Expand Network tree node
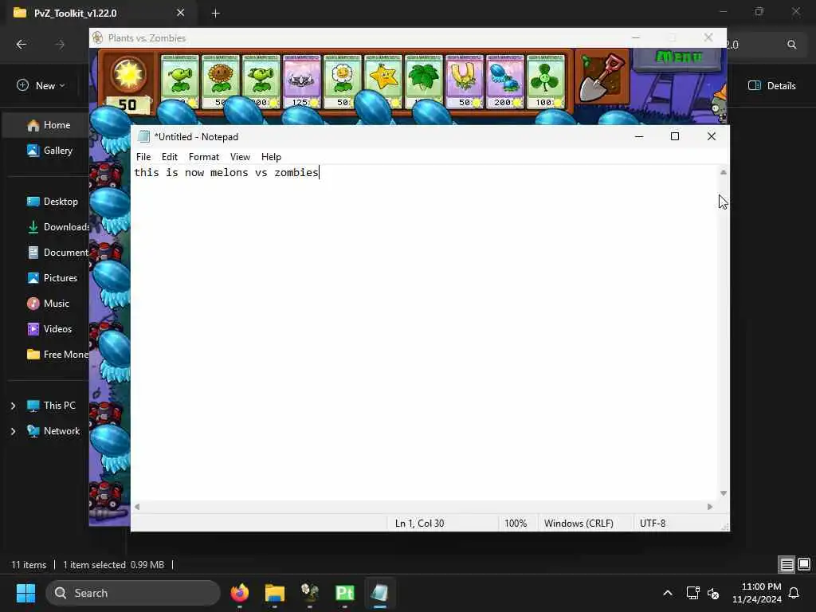Image resolution: width=816 pixels, height=612 pixels. [13, 431]
